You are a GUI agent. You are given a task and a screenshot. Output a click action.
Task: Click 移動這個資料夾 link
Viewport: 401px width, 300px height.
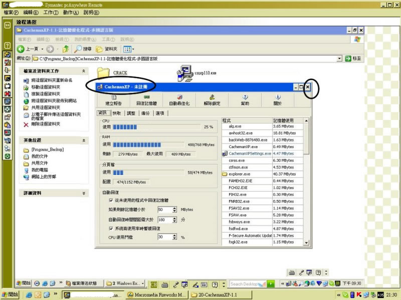click(46, 87)
